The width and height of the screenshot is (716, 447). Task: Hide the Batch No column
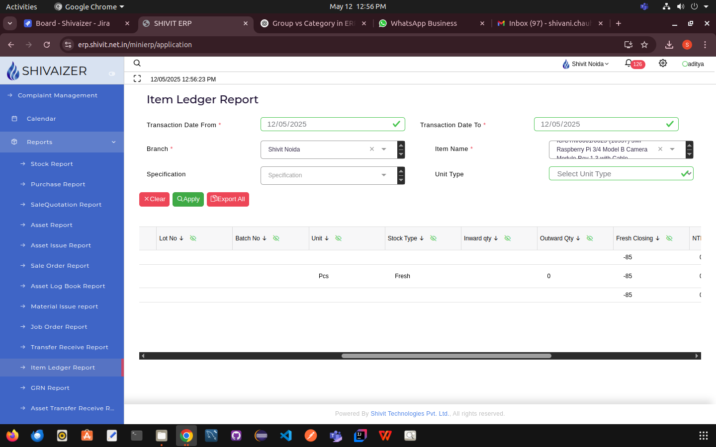click(x=276, y=238)
